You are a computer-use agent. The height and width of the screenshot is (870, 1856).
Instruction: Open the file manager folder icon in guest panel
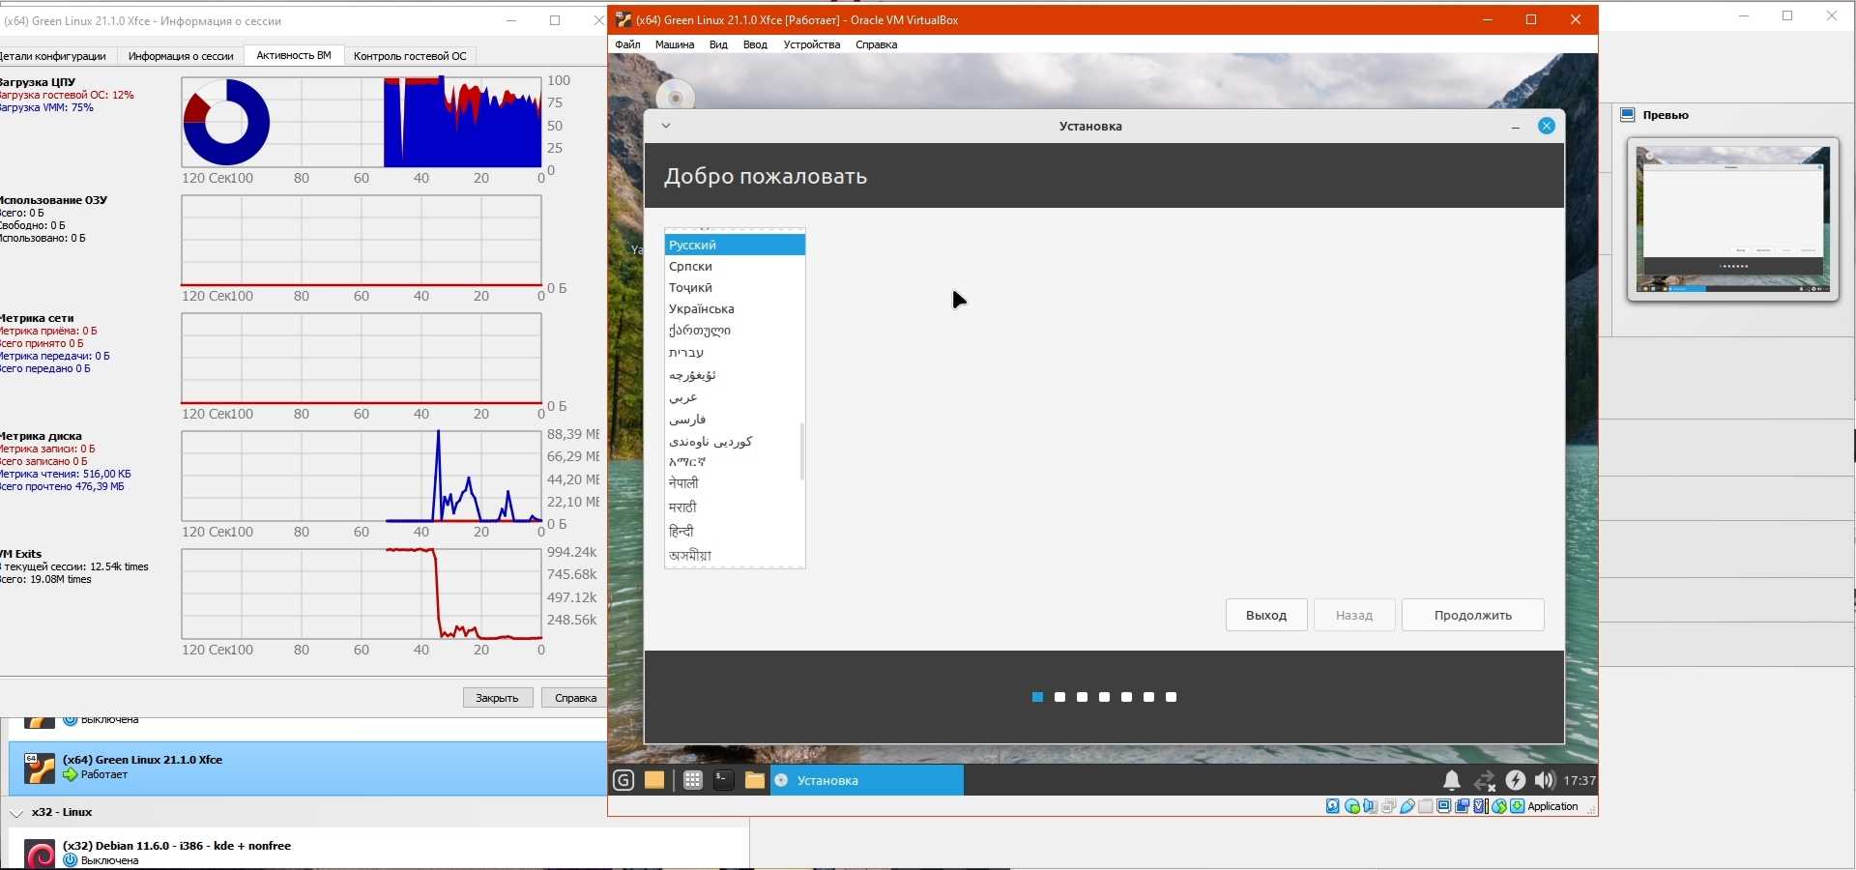click(x=754, y=780)
